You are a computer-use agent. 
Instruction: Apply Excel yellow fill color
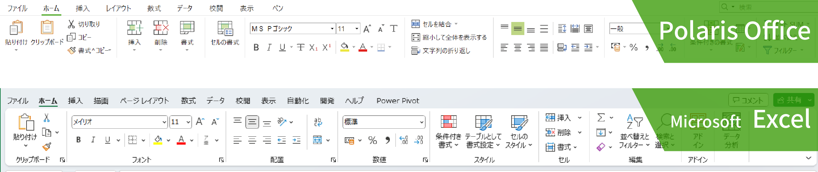158,140
